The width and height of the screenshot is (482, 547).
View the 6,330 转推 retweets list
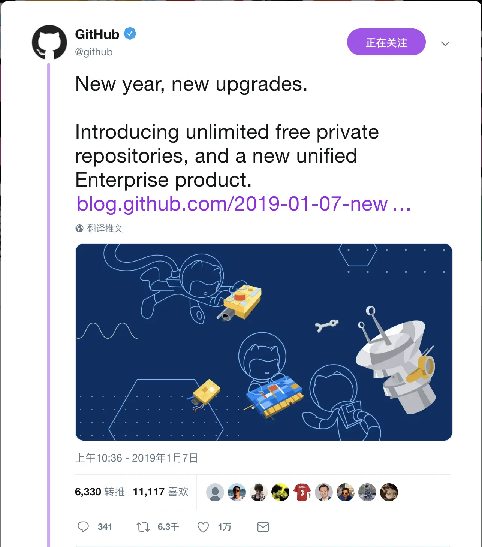[100, 492]
